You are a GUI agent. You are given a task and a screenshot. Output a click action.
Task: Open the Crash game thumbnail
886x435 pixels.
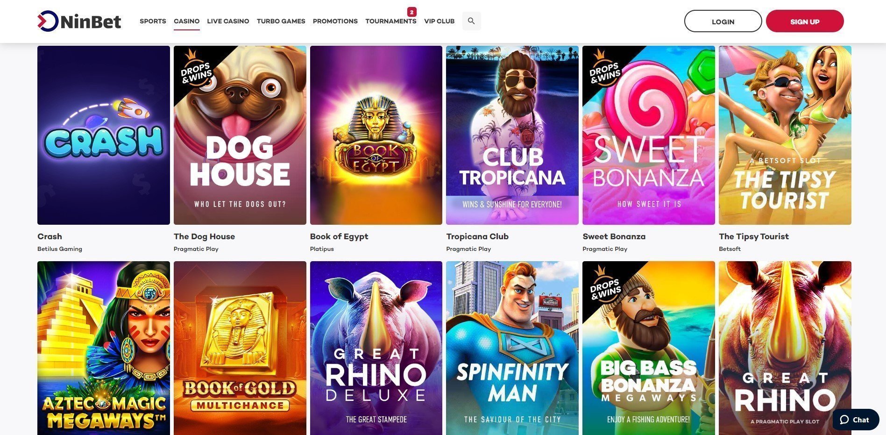click(104, 135)
